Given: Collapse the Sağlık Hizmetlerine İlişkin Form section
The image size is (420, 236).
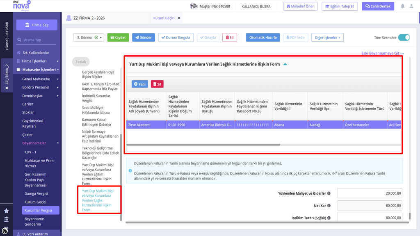Looking at the screenshot, I should [x=285, y=64].
